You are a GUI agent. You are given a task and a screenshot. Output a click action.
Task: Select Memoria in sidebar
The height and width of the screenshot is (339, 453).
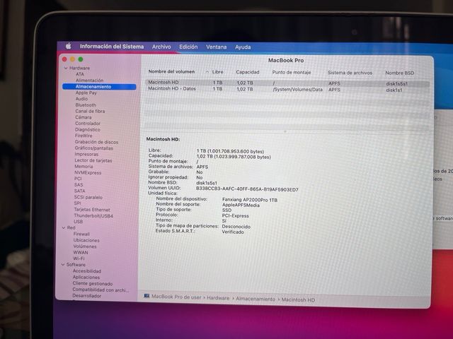(84, 167)
